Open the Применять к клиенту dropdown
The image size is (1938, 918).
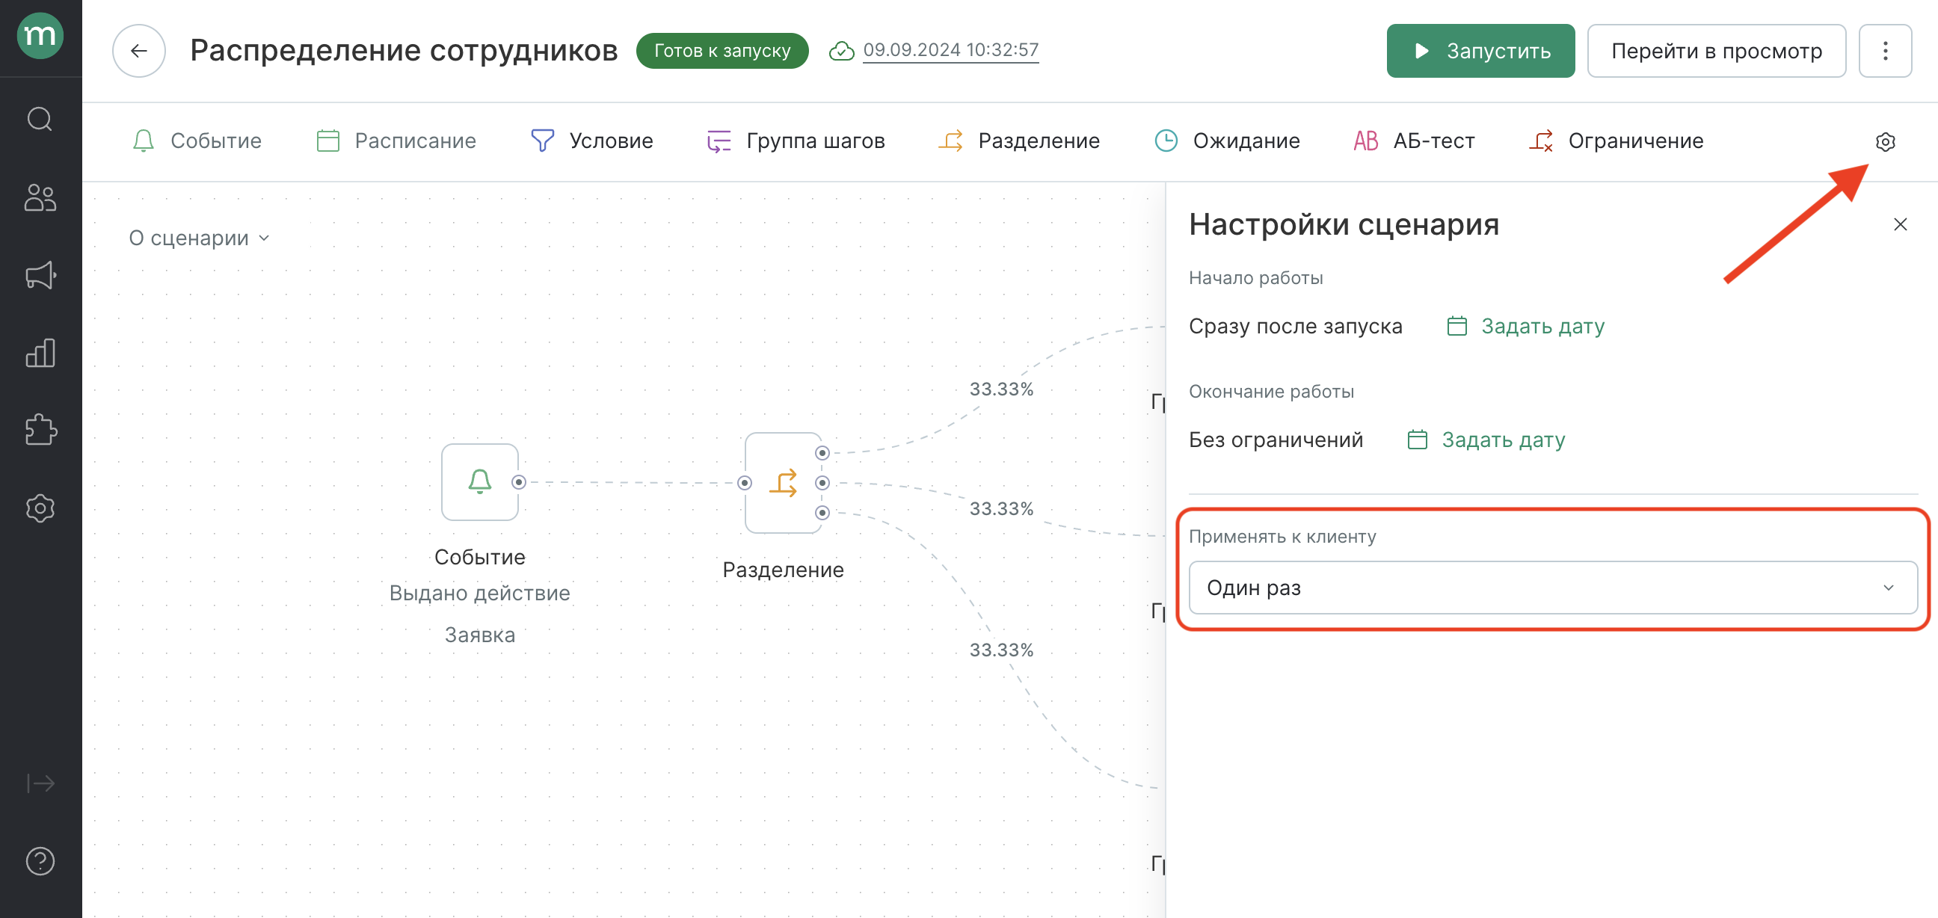coord(1553,587)
